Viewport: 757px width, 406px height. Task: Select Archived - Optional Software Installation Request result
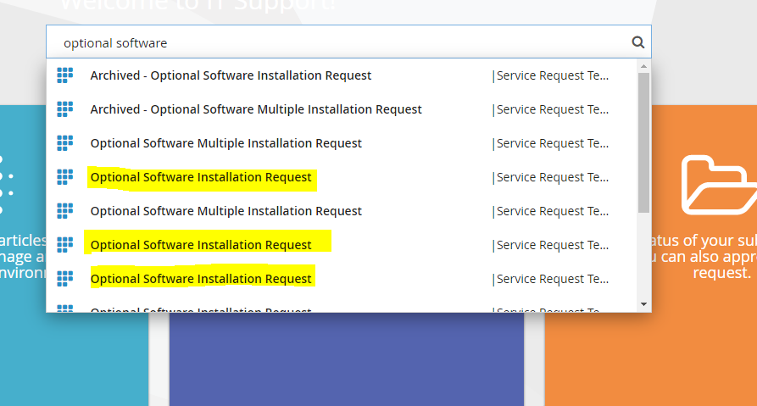(231, 75)
